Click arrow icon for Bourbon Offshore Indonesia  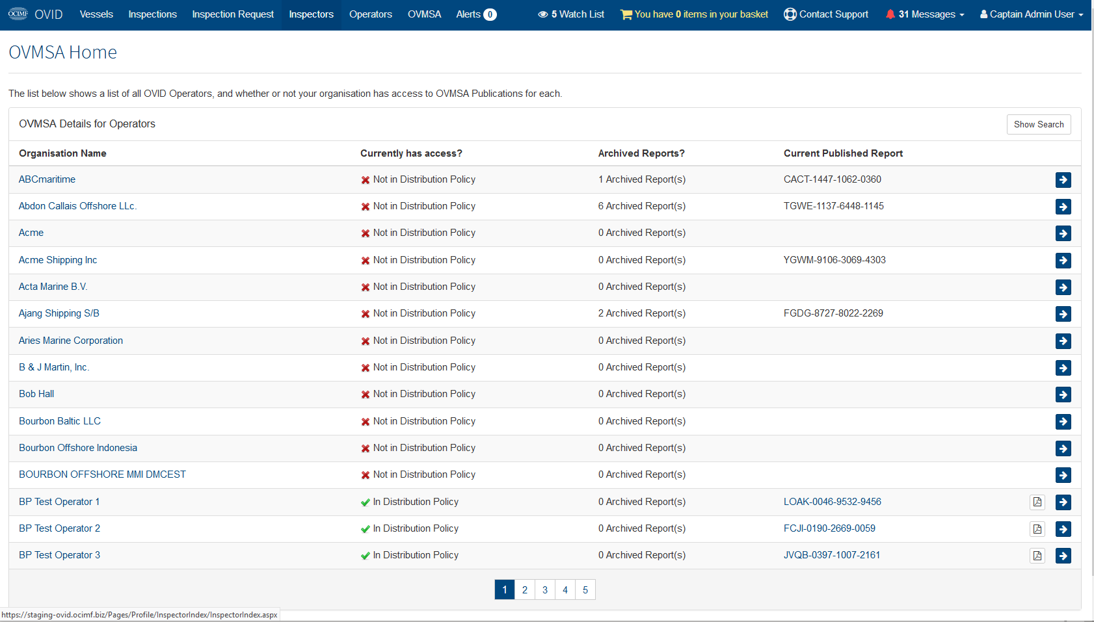tap(1063, 448)
